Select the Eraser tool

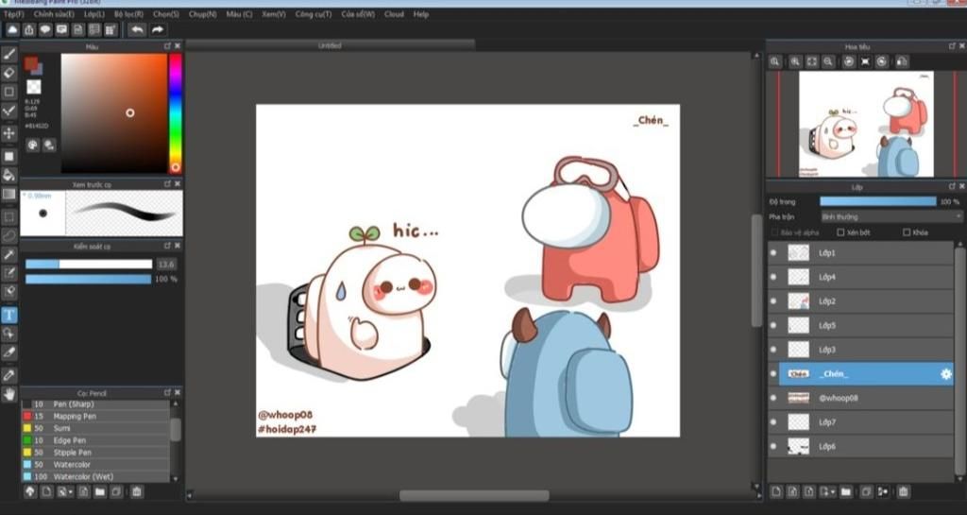[x=9, y=73]
